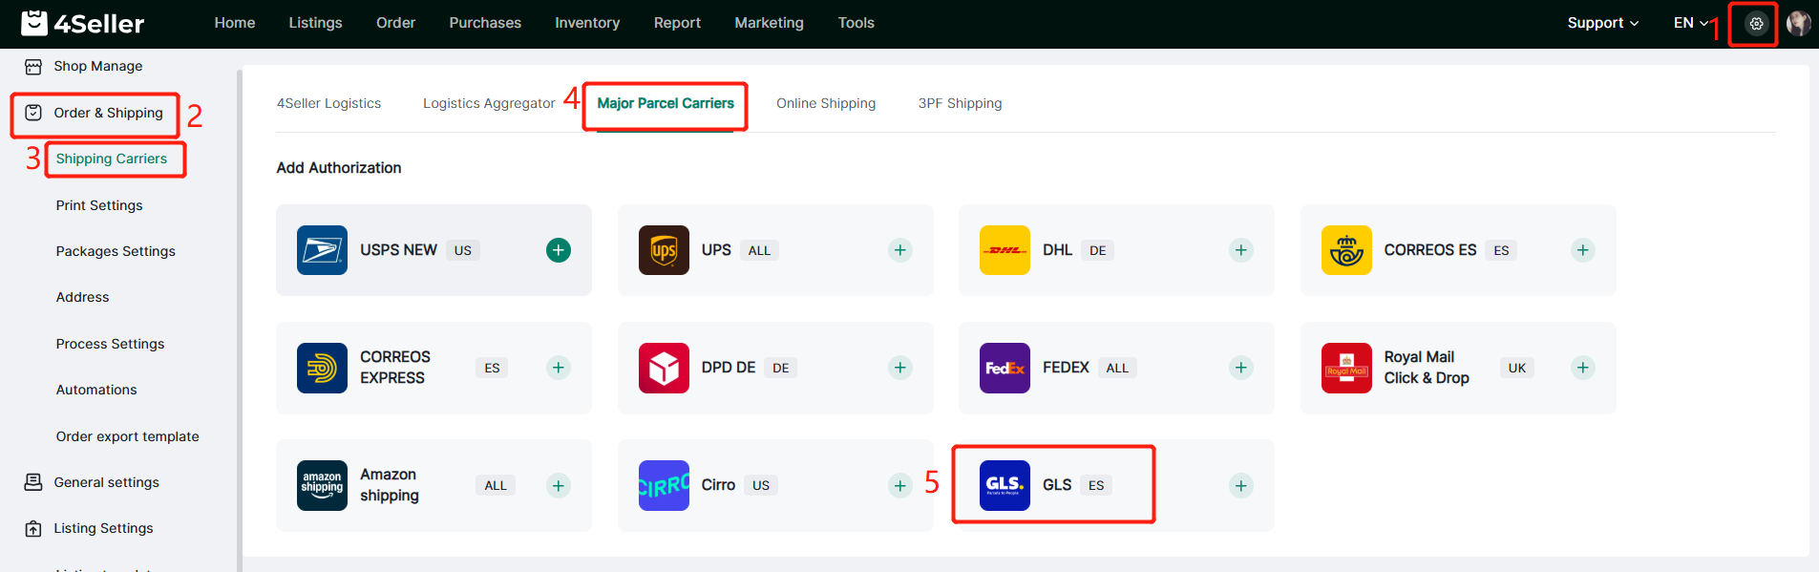
Task: Add USPS NEW authorization with plus button
Action: (x=559, y=250)
